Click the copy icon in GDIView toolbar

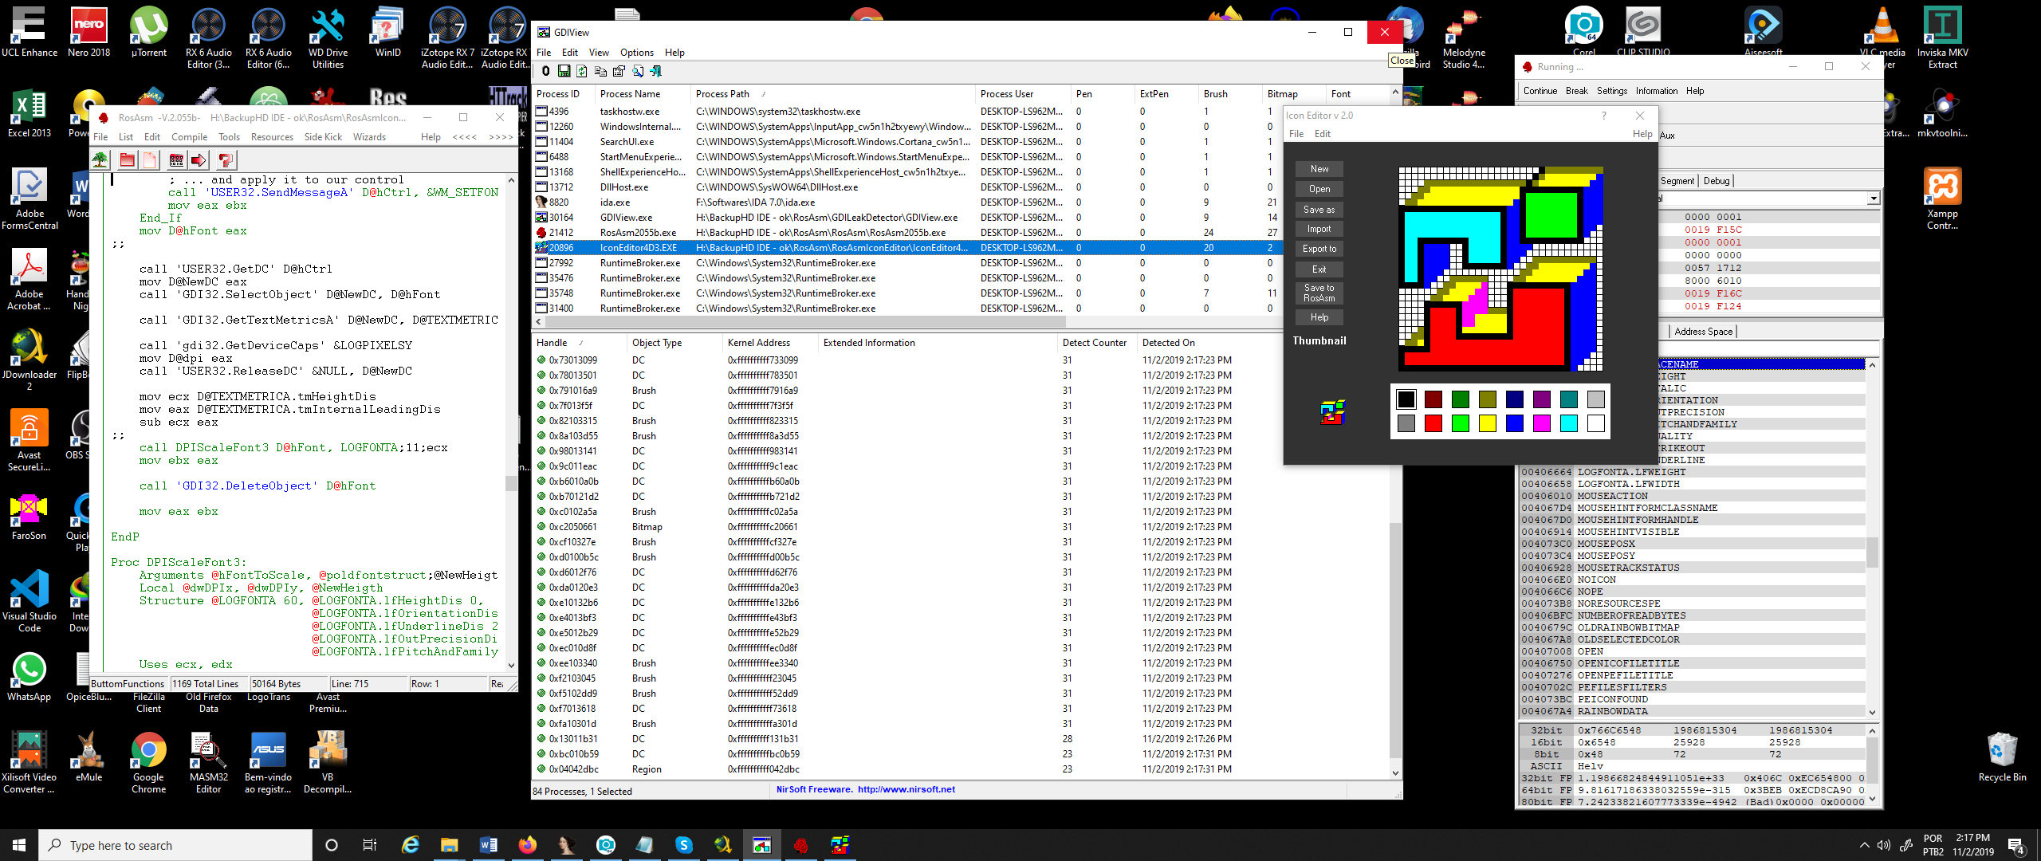coord(600,72)
